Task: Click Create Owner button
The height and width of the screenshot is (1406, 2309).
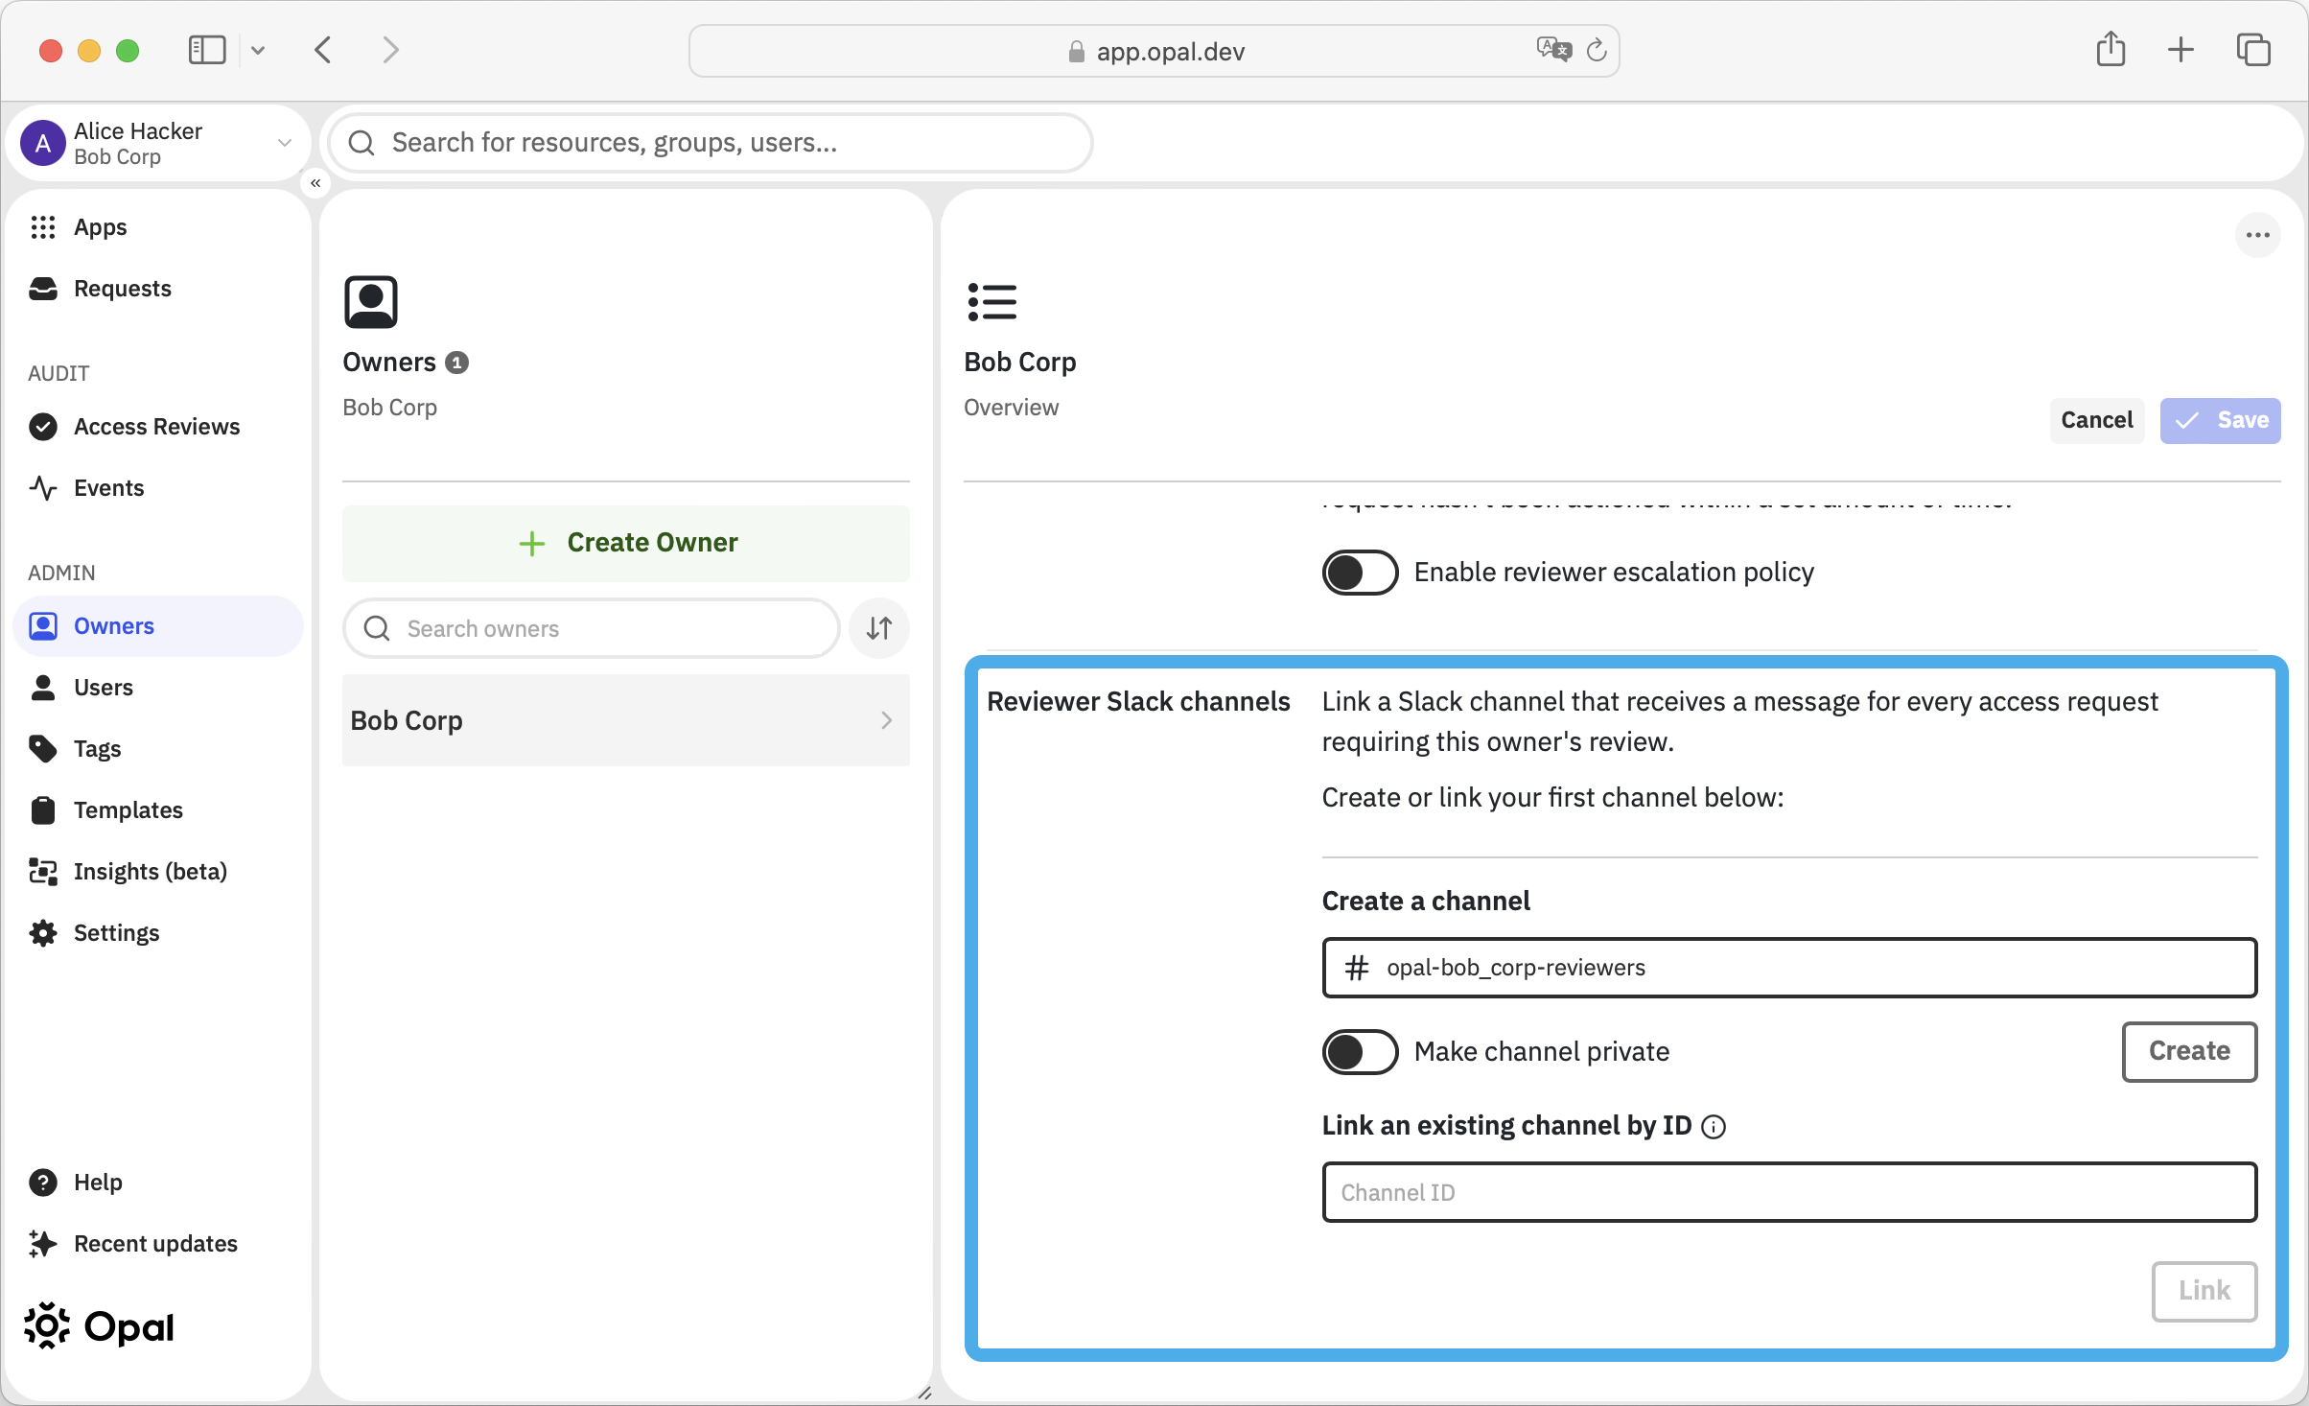Action: tap(626, 543)
